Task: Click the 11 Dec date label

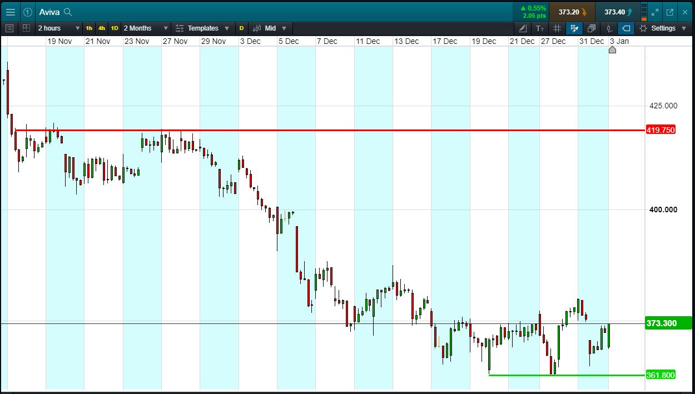Action: click(368, 41)
